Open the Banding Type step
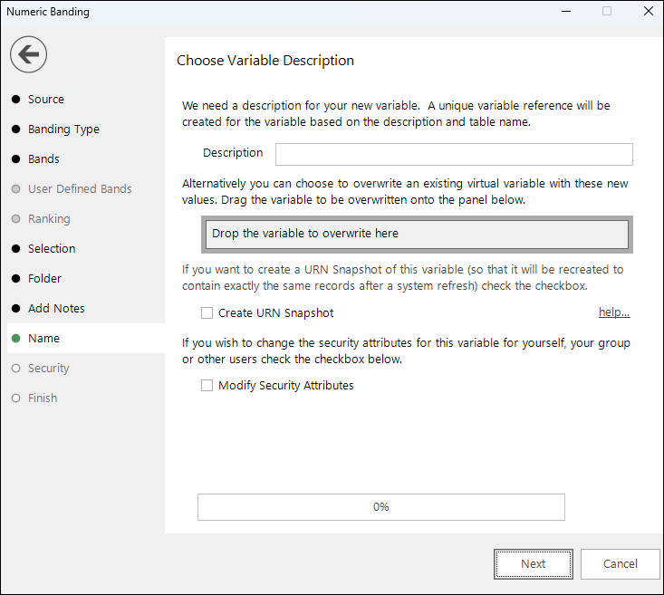 (x=63, y=129)
